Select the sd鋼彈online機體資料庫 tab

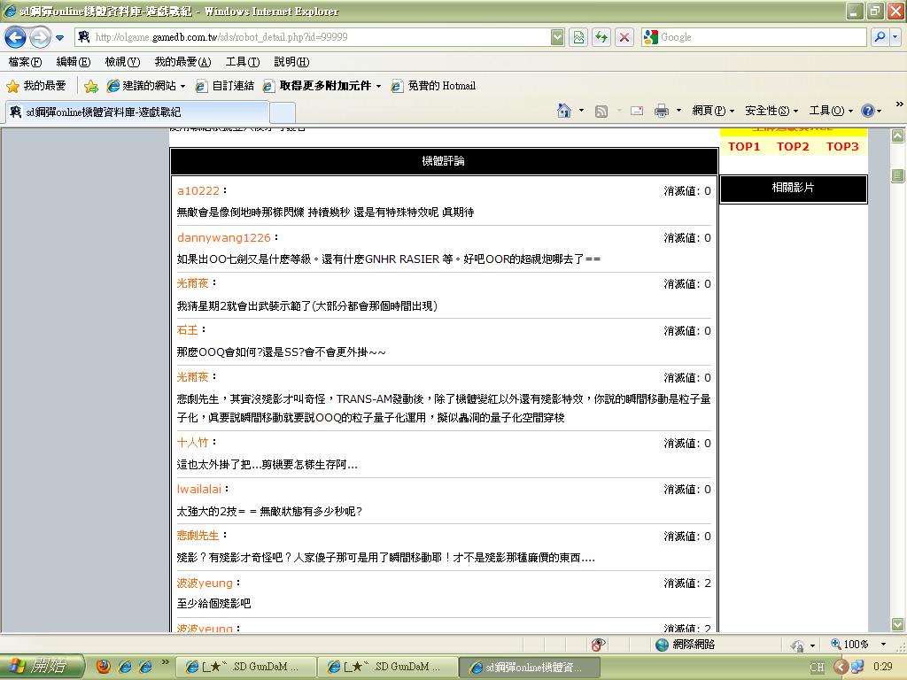137,112
